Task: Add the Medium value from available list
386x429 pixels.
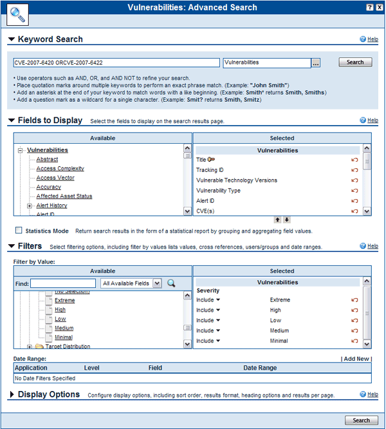Action: point(64,328)
